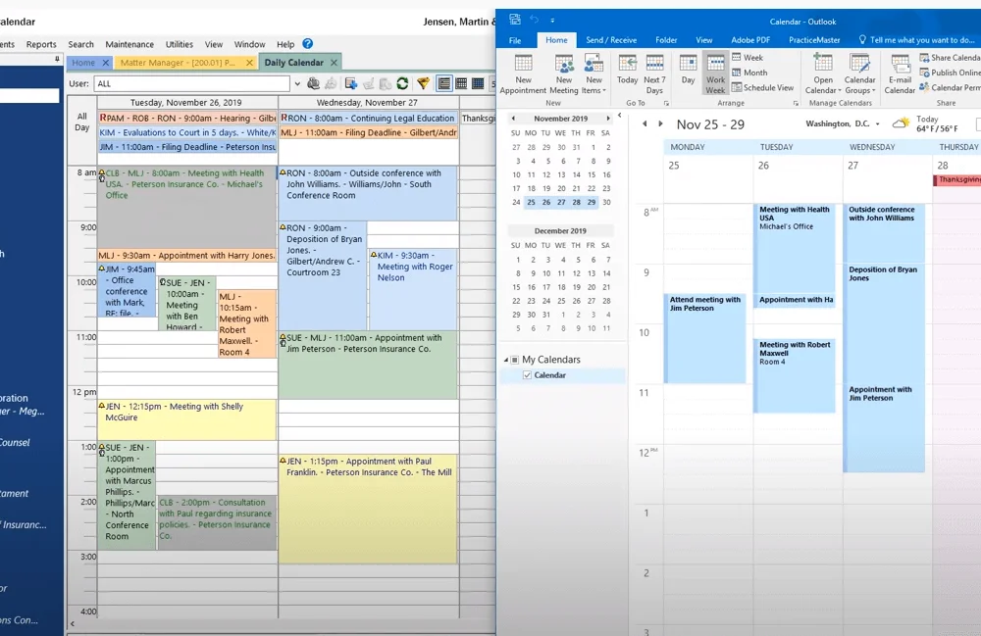
Task: Click the Outlook undo arrow in quick access toolbar
Action: 534,20
